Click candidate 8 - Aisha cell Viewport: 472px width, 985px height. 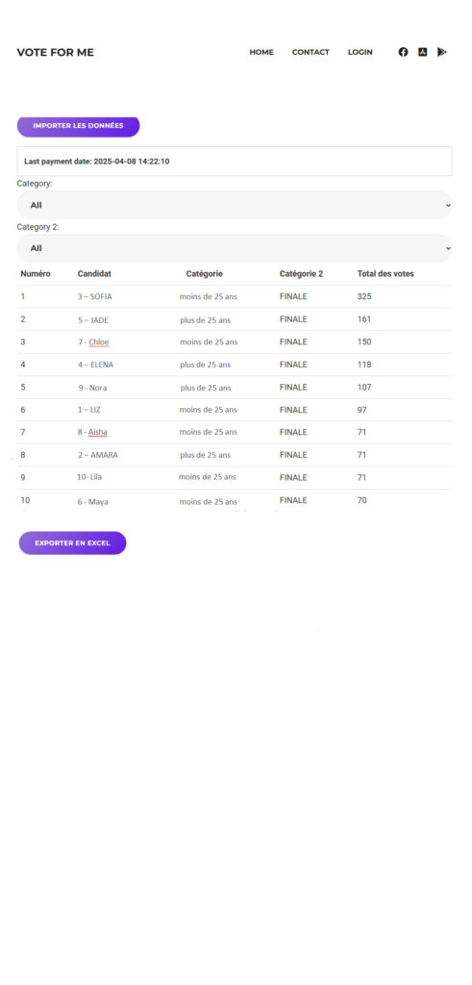pos(93,432)
